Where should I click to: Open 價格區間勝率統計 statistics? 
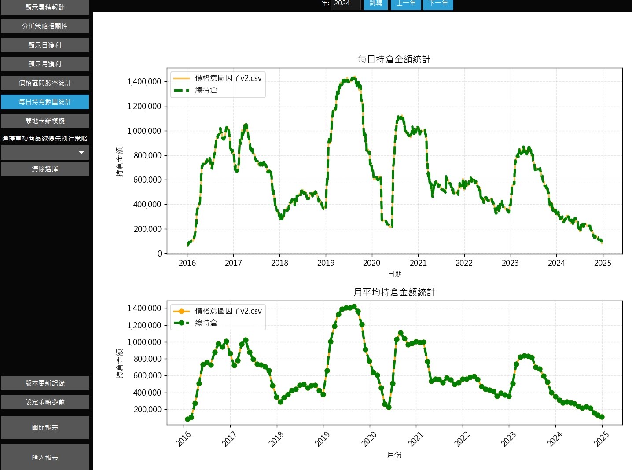tap(44, 83)
